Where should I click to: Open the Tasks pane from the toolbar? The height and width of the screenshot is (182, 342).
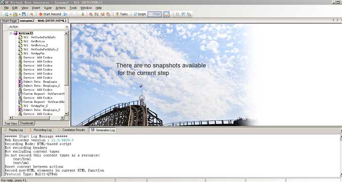pyautogui.click(x=121, y=14)
